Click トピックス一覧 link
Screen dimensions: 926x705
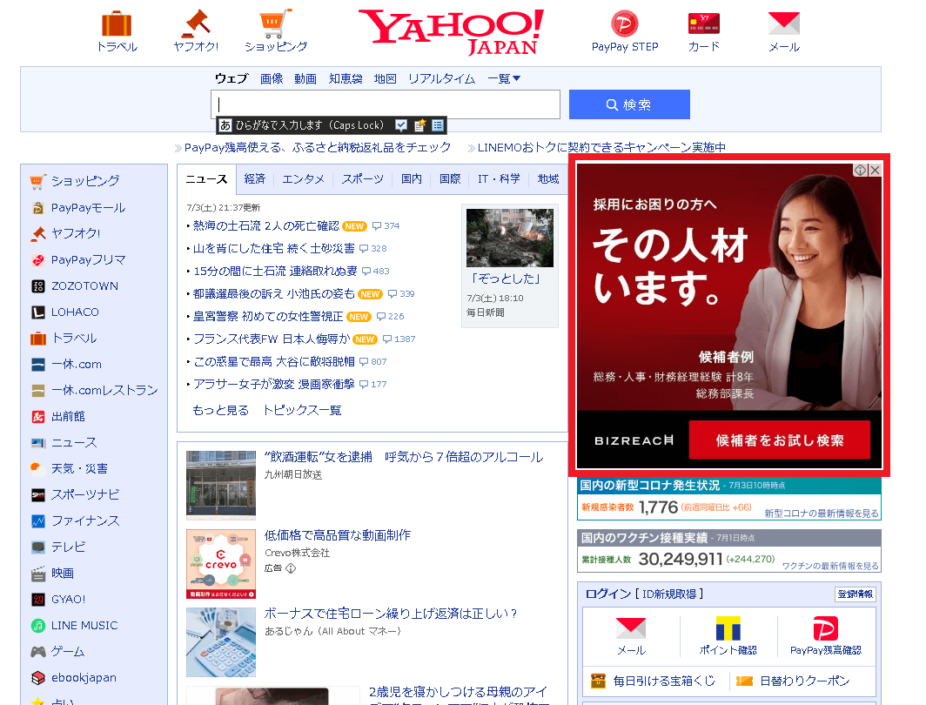pyautogui.click(x=302, y=410)
